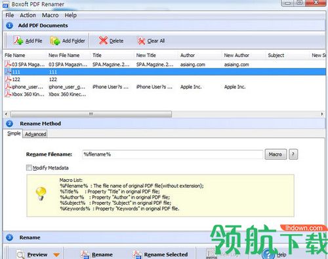328x259 pixels.
Task: Click the New Title column header
Action: tap(156, 55)
